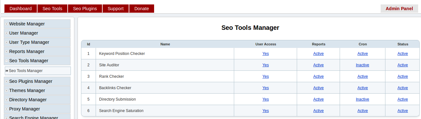The image size is (421, 119).
Task: Toggle User Access Yes for Backlinks Checker
Action: (266, 88)
